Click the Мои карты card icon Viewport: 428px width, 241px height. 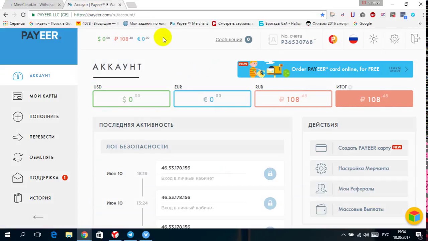(18, 96)
